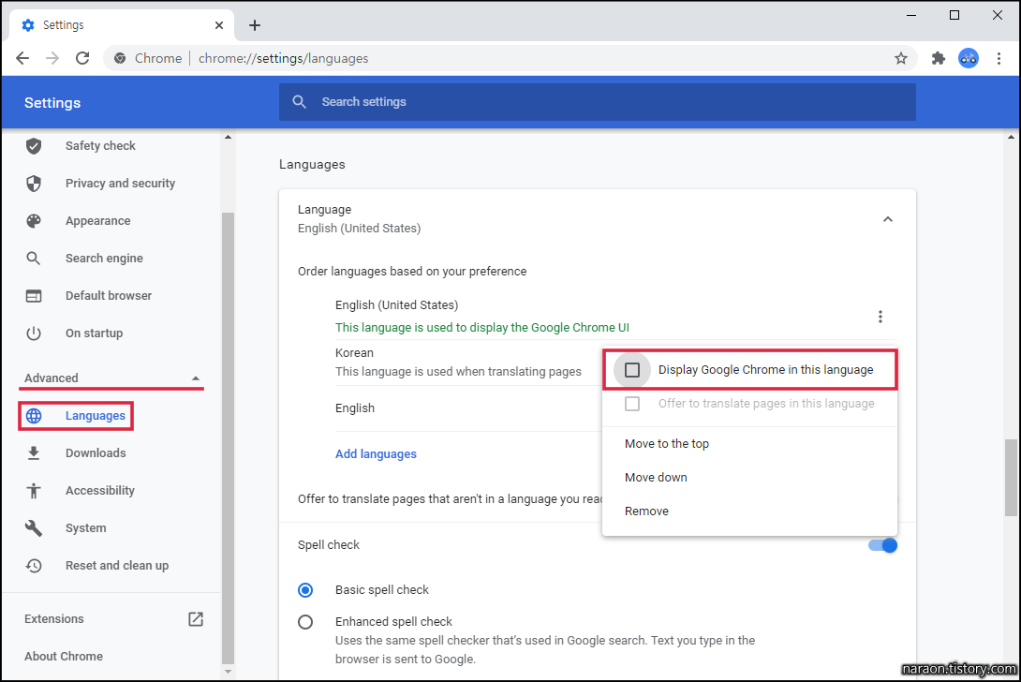Image resolution: width=1021 pixels, height=682 pixels.
Task: Open Chrome's three-dot main menu
Action: coord(999,59)
